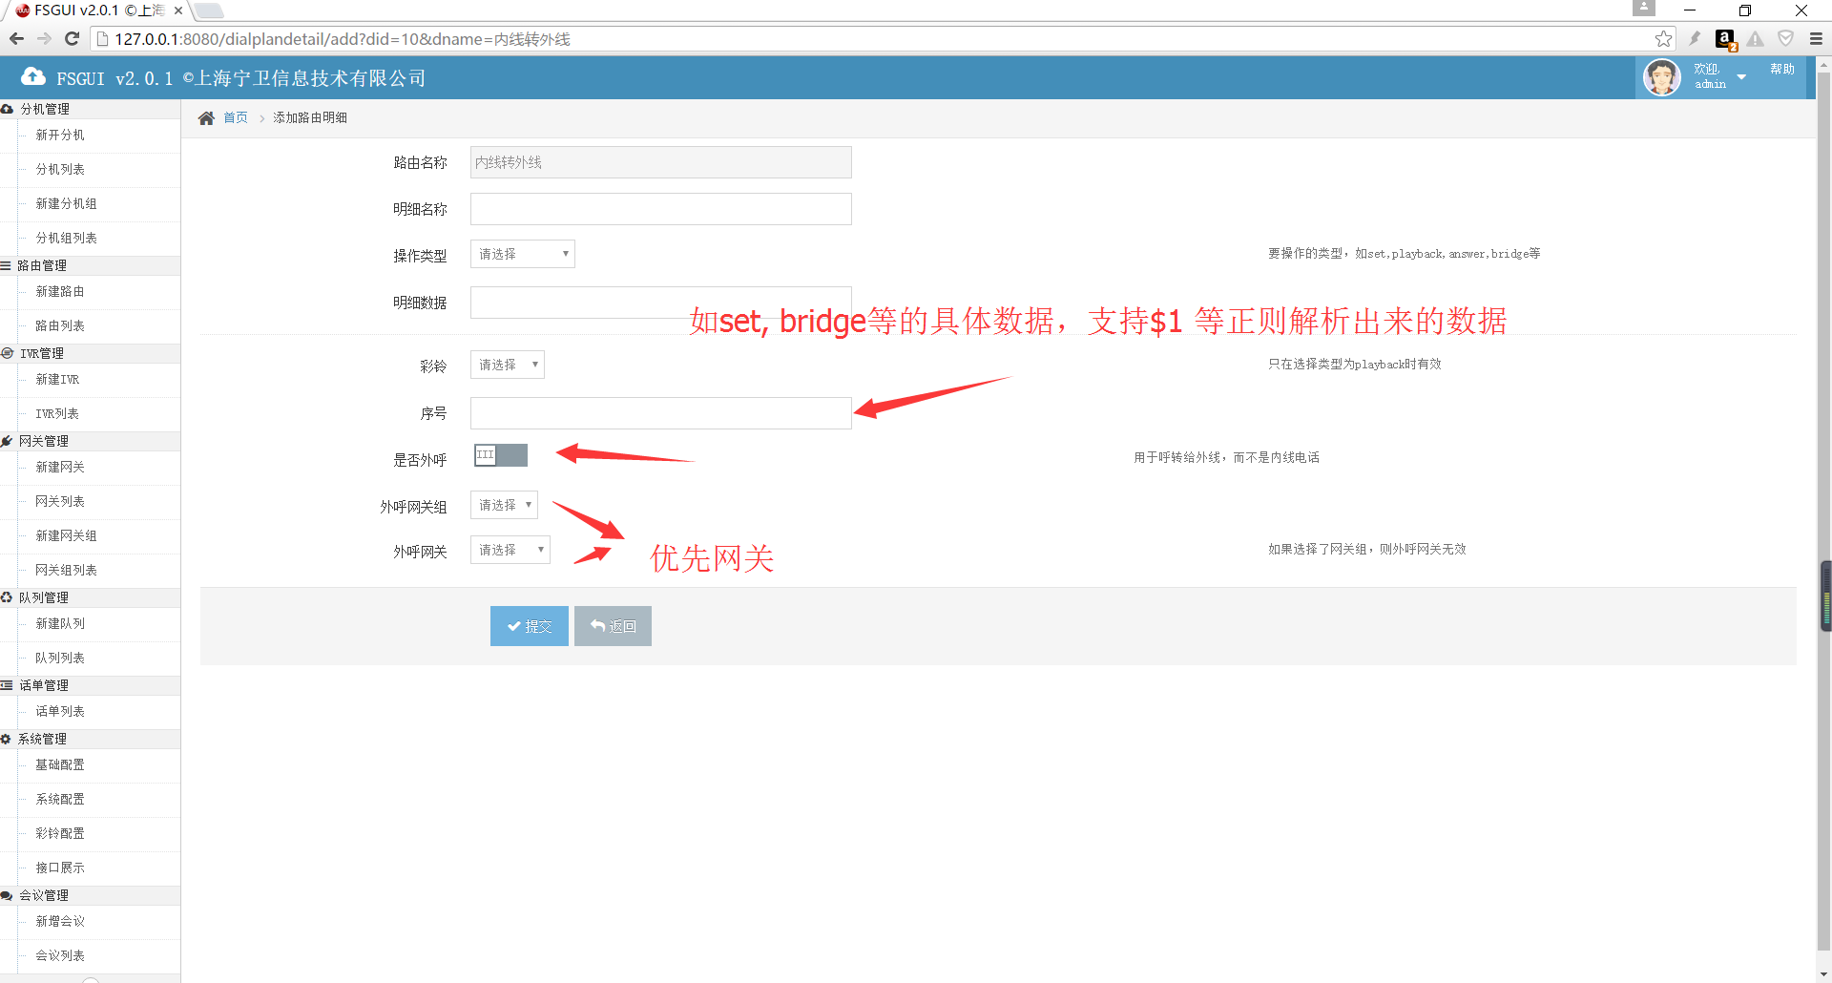Toggle the 是否外呼 switch
Viewport: 1832px width, 983px height.
point(500,455)
